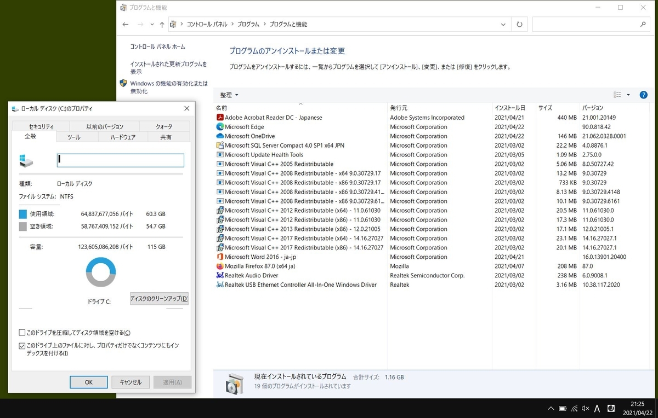This screenshot has width=658, height=418.
Task: Click the Visual C++ 2012 (x64) icon
Action: (220, 211)
